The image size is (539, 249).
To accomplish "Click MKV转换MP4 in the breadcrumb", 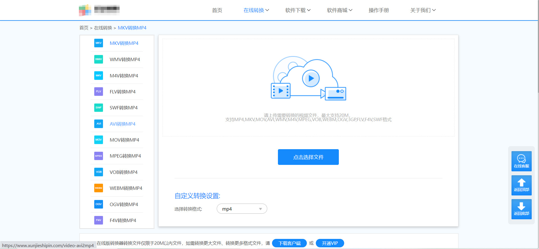I will tap(132, 28).
